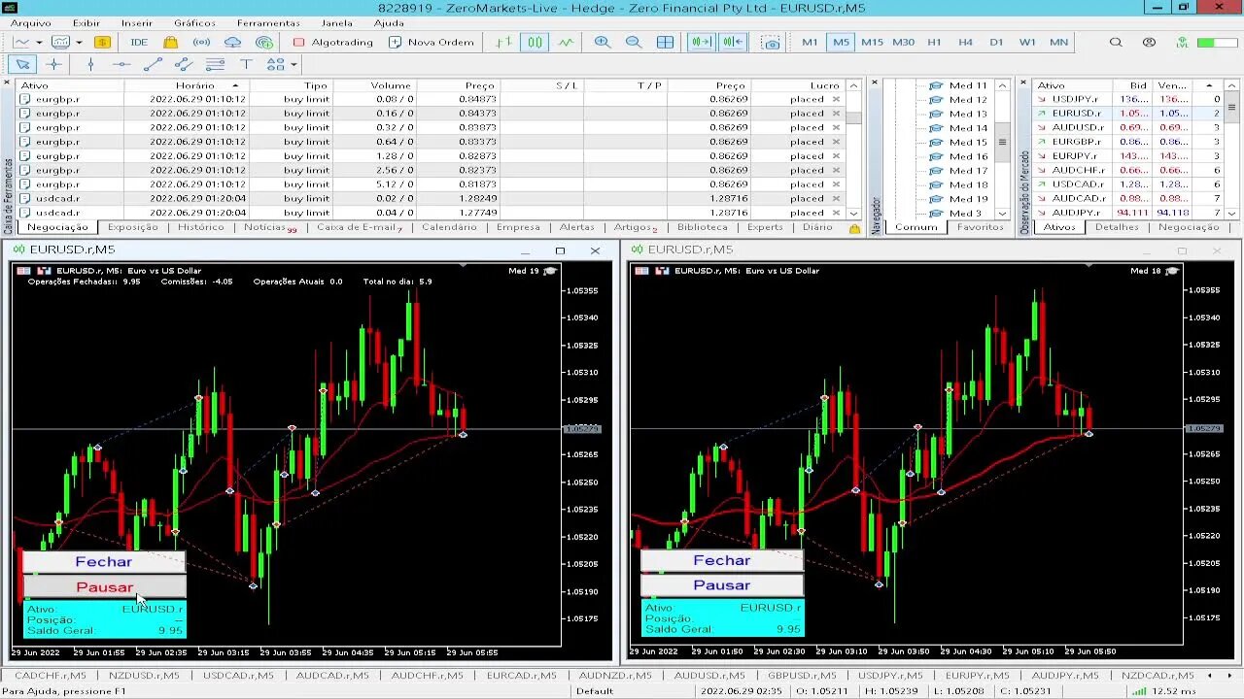Switch chart to line chart type
The height and width of the screenshot is (699, 1244).
point(566,43)
